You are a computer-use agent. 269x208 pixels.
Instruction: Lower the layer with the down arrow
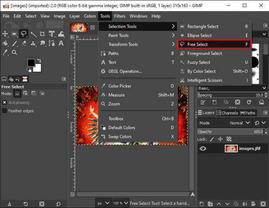pos(228,204)
